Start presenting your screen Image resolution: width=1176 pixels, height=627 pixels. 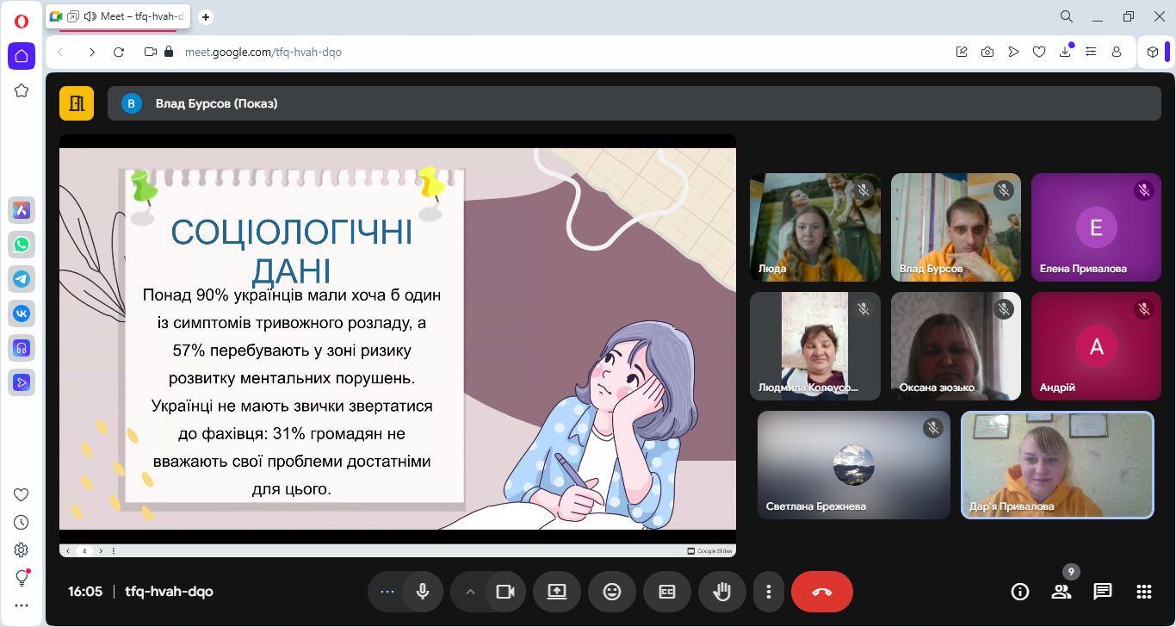tap(556, 592)
